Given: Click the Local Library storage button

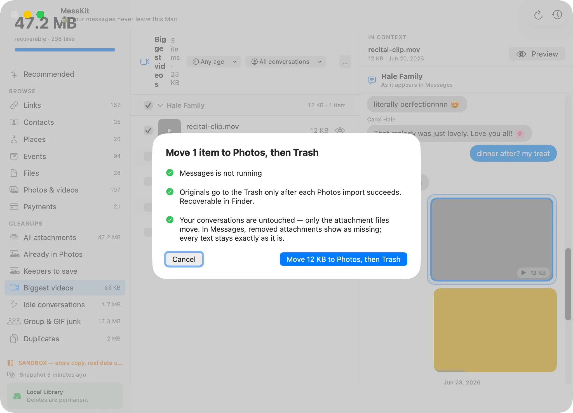Looking at the screenshot, I should tap(65, 396).
